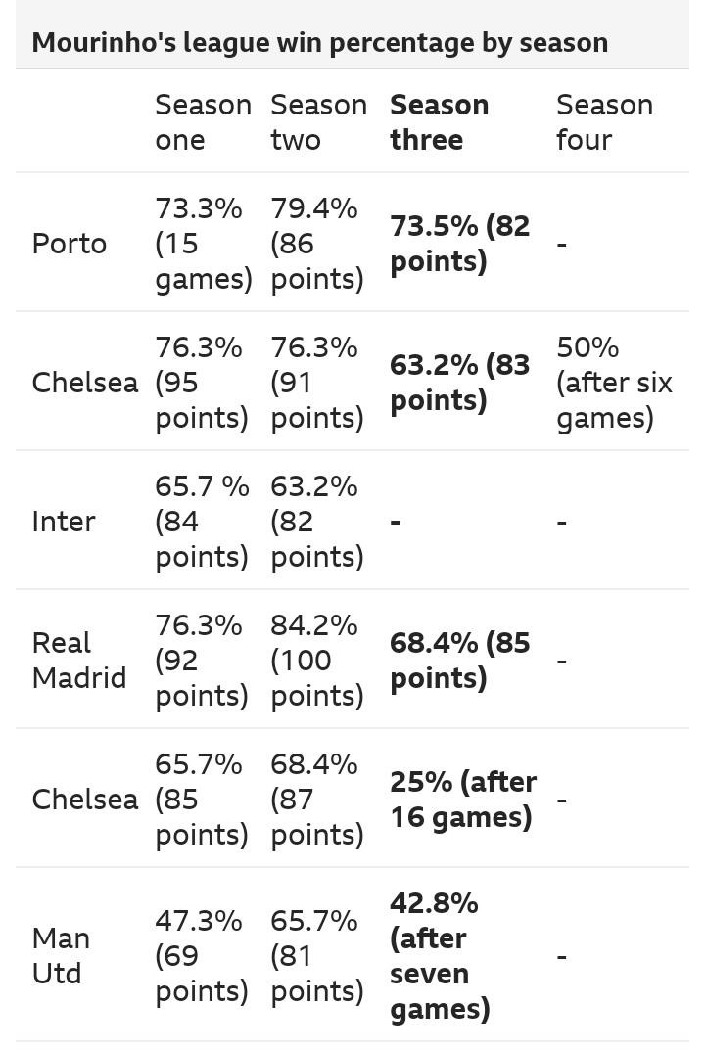
Task: Click the 79.4% (86 points) cell
Action: [x=316, y=243]
